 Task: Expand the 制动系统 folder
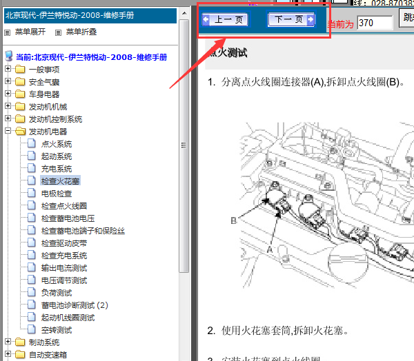click(8, 342)
